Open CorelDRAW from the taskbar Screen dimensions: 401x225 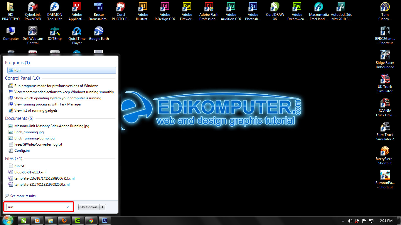(24, 221)
